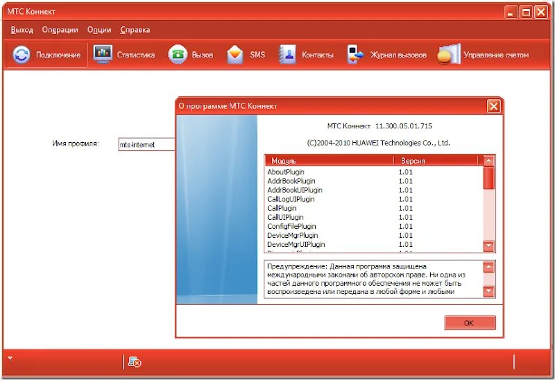The image size is (555, 380).
Task: Minimize the МТС Коннект main window
Action: (x=511, y=12)
